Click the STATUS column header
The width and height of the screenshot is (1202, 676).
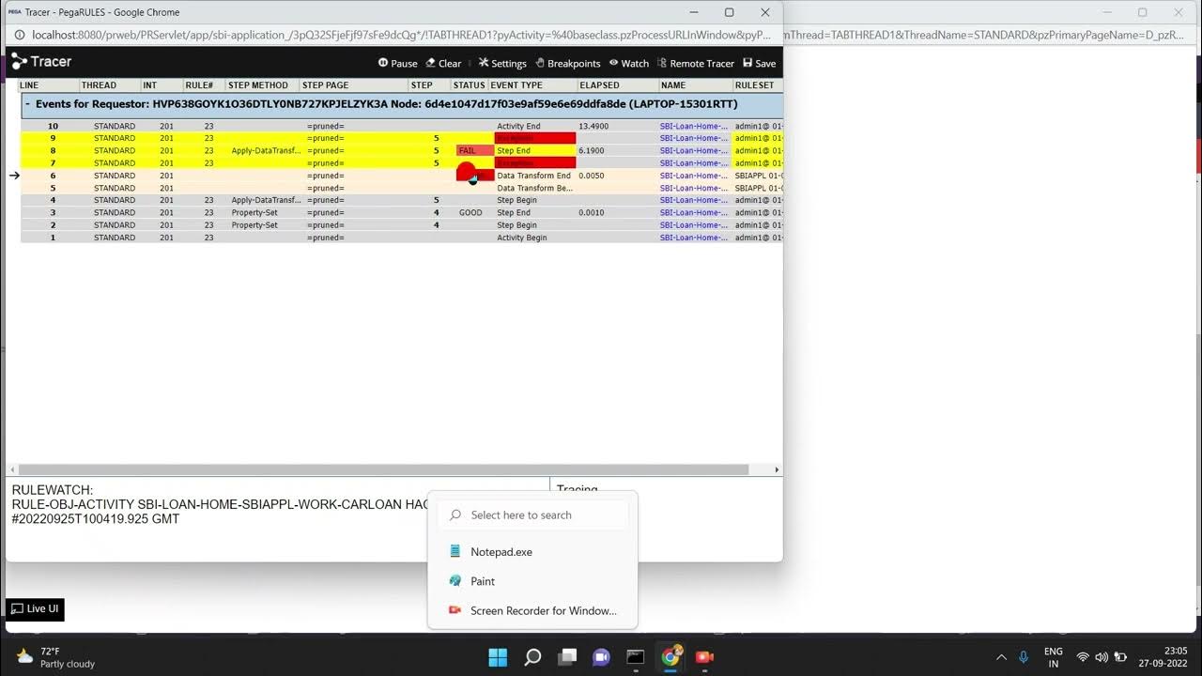469,85
